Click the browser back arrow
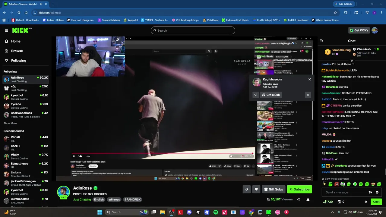 [4, 13]
